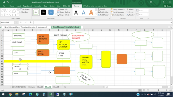Viewport: 173px width, 97px height.
Task: Expand the formula bar
Action: click(x=171, y=22)
